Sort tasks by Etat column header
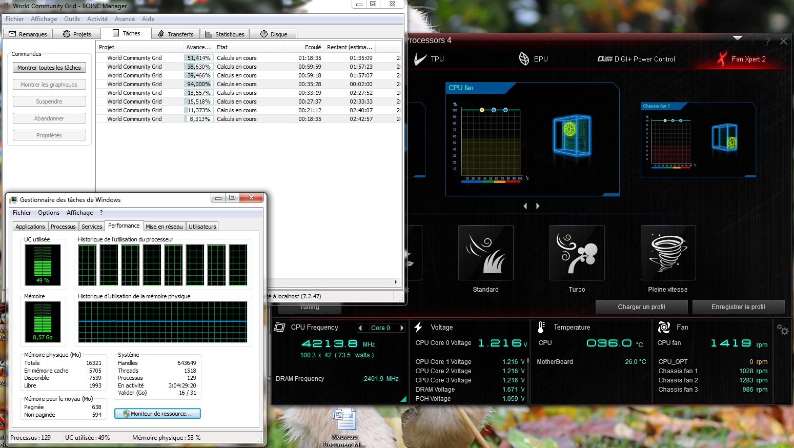794x448 pixels. (249, 47)
